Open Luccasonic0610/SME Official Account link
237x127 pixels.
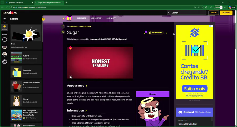coord(108,39)
